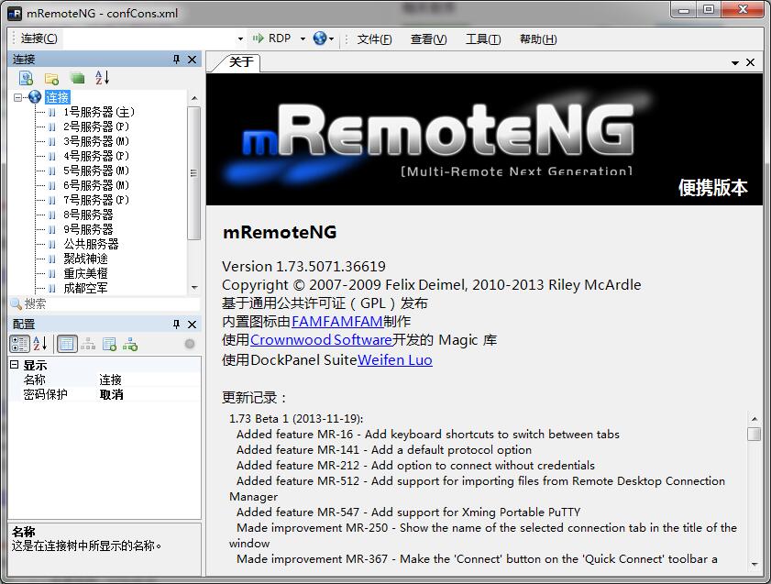The width and height of the screenshot is (771, 584).
Task: Click the changelog scrollbar down arrow
Action: pyautogui.click(x=754, y=565)
